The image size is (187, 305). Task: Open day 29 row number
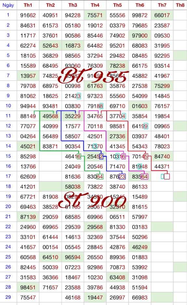8,297
